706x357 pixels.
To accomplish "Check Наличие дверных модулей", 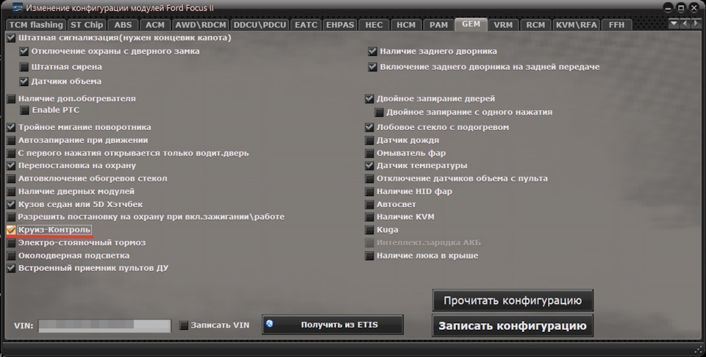I will (x=11, y=192).
